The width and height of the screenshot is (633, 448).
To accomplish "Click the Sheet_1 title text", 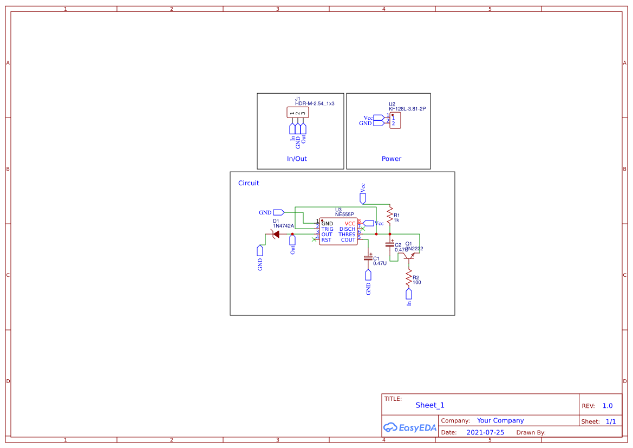I will [429, 405].
